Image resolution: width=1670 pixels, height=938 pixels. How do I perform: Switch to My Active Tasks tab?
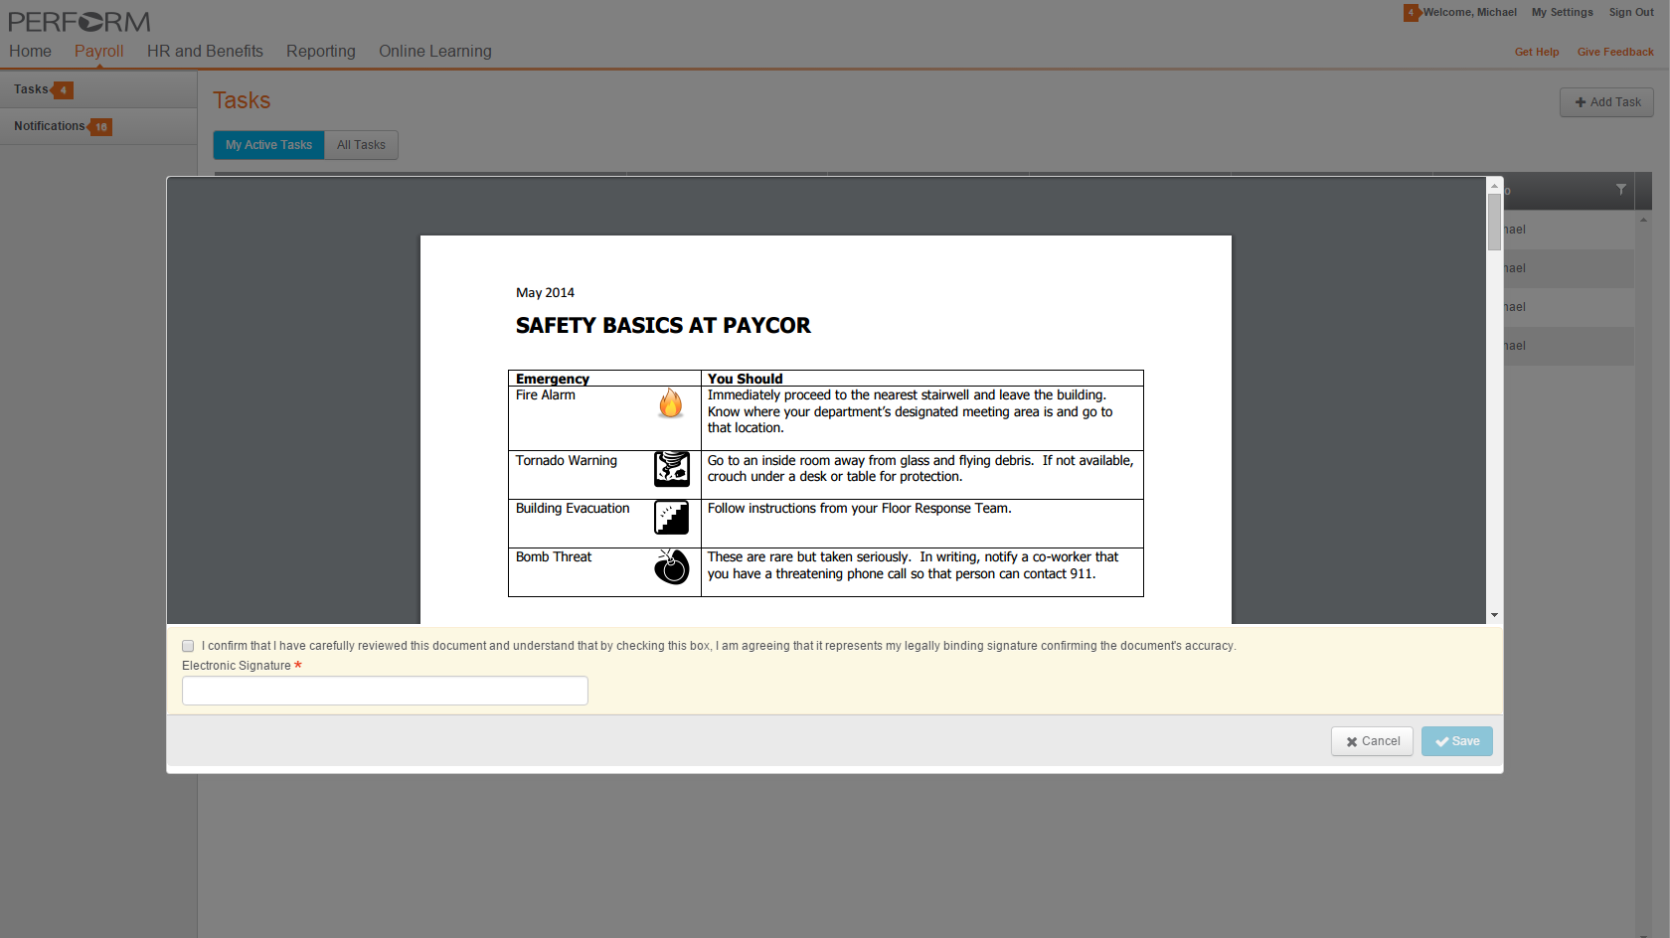point(268,145)
